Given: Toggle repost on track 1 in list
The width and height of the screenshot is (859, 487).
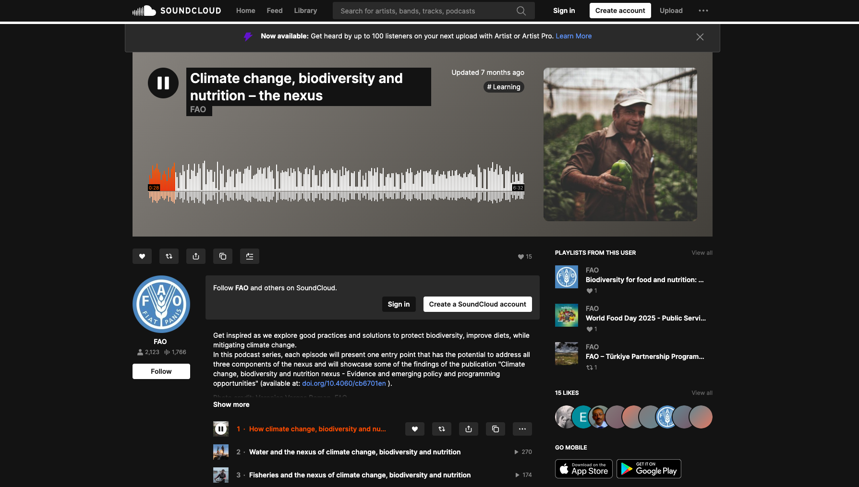Looking at the screenshot, I should [x=442, y=429].
